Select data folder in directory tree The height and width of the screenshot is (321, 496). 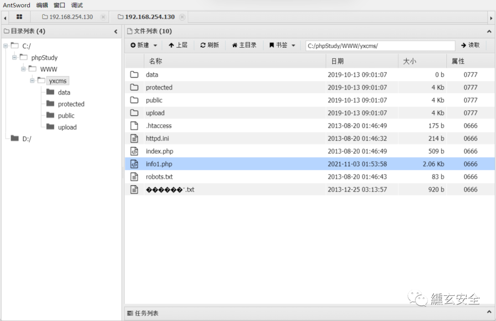64,92
